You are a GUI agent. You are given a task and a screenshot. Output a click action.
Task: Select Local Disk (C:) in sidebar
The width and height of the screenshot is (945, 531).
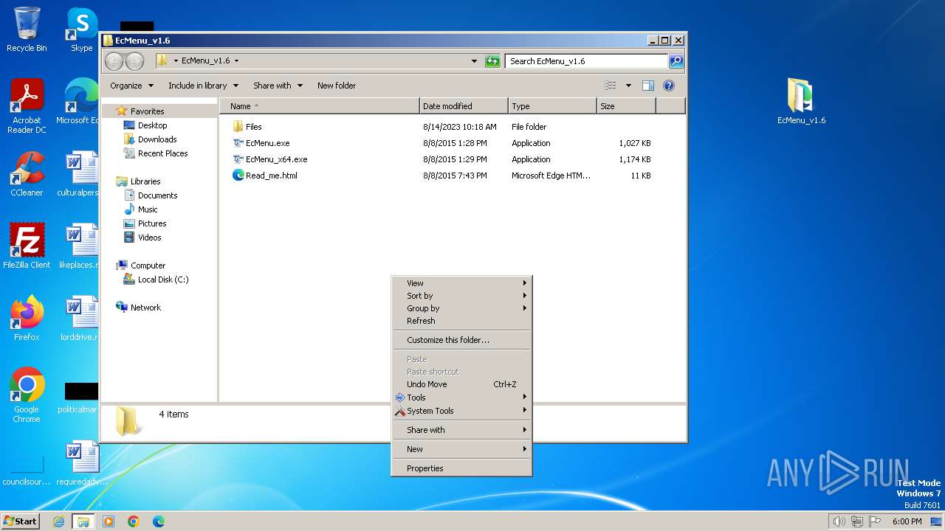[163, 280]
